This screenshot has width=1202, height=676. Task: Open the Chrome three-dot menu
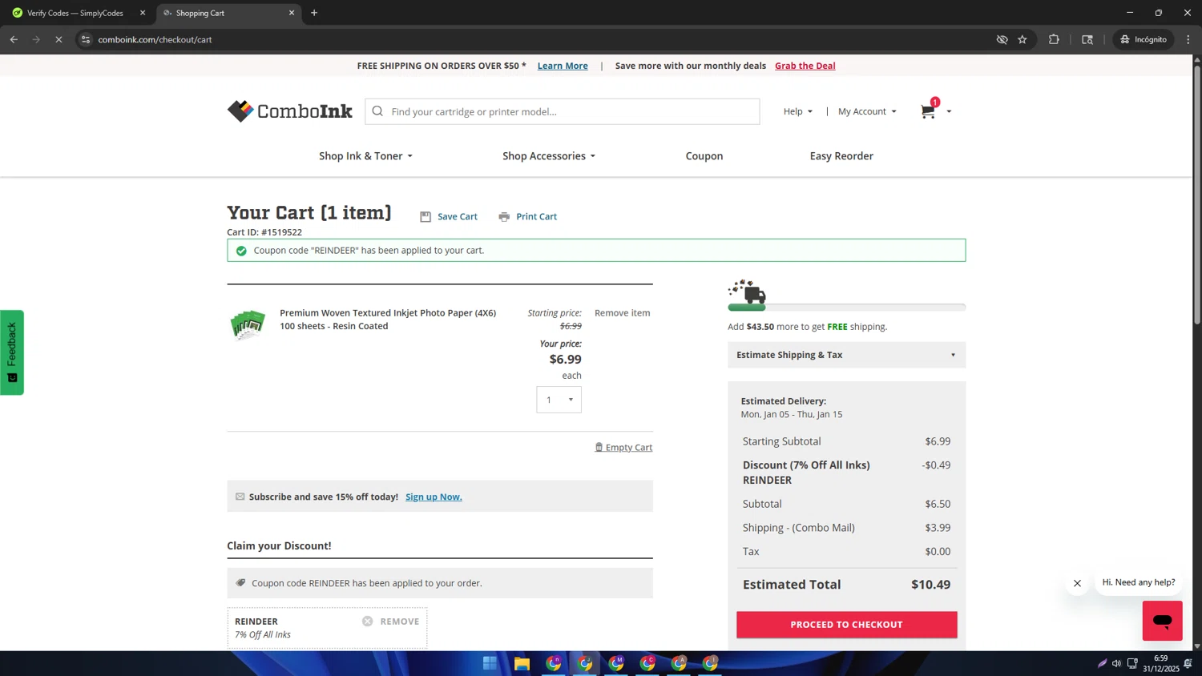coord(1188,39)
